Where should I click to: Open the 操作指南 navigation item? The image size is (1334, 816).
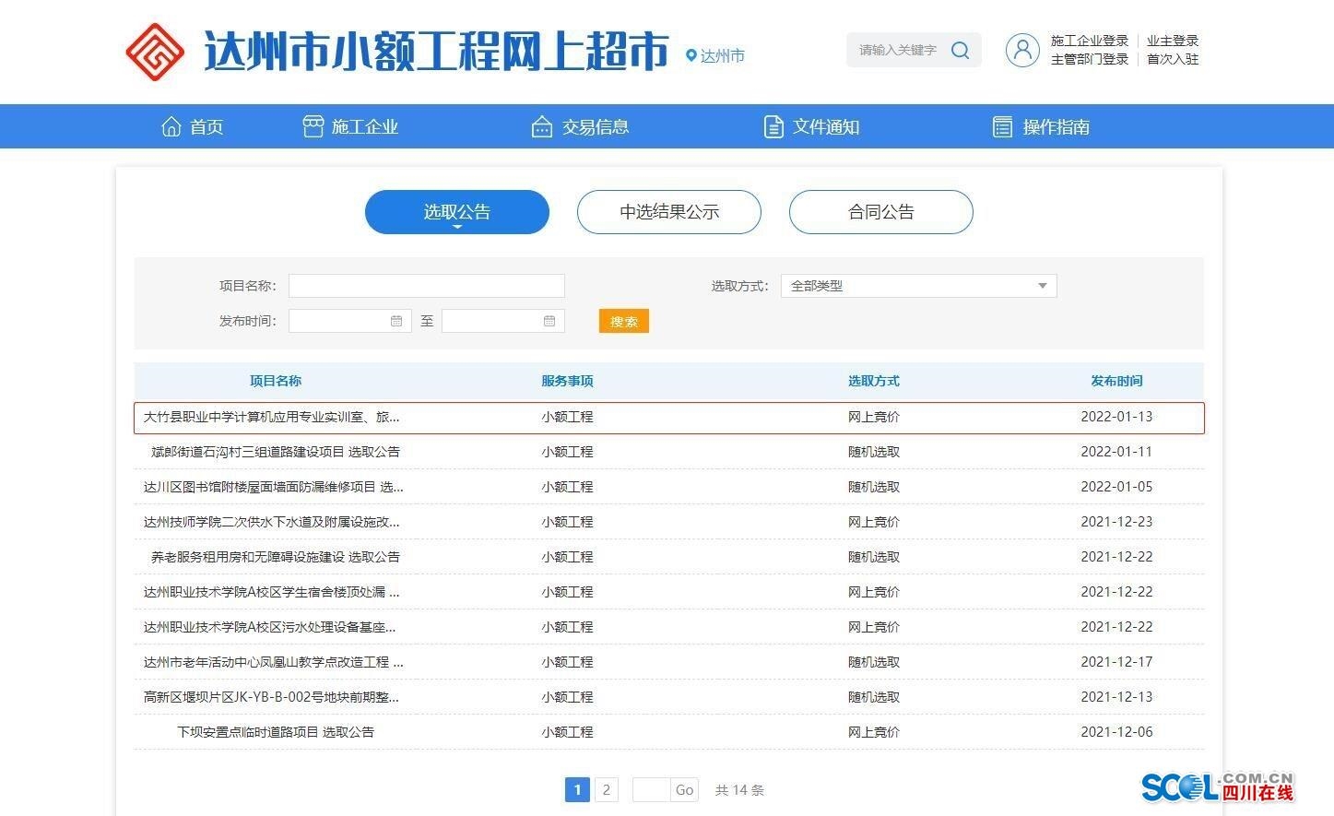coord(1041,126)
